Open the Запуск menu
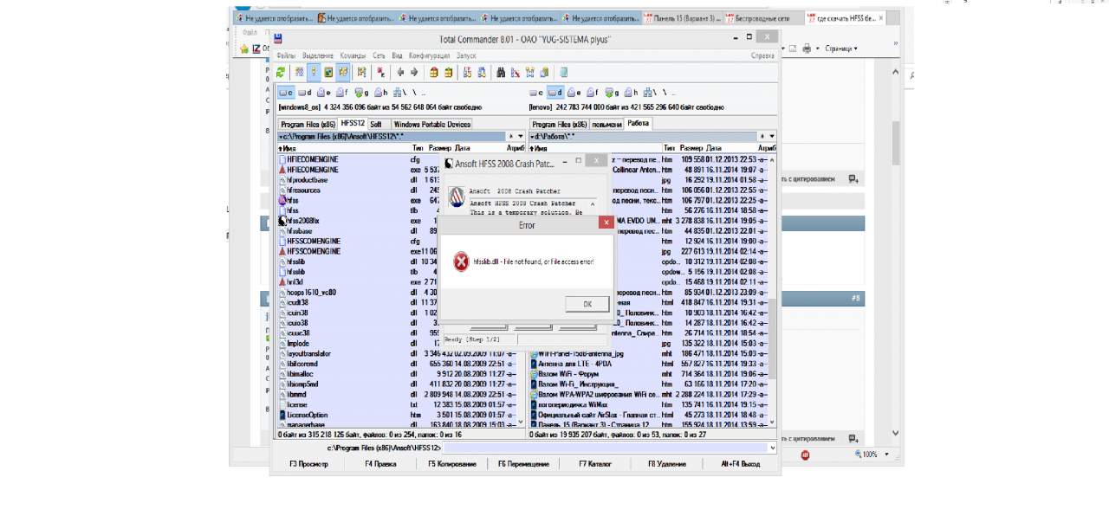This screenshot has width=1109, height=529. tap(466, 55)
